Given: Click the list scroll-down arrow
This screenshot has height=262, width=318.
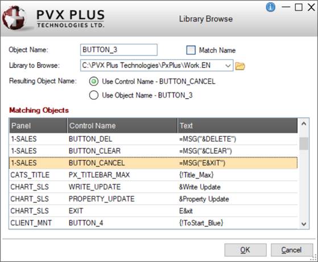Looking at the screenshot, I should pyautogui.click(x=304, y=224).
